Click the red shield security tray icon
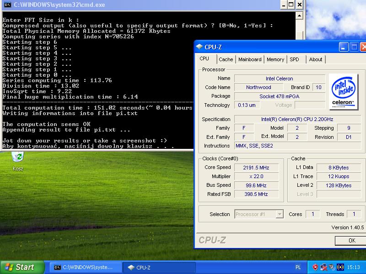 (315, 267)
